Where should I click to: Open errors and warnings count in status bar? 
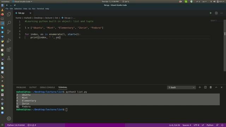coord(32,125)
